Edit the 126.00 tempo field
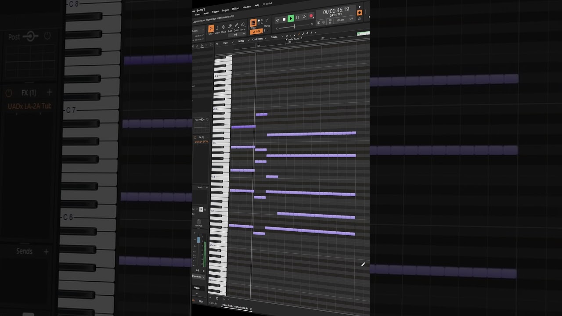 [x=340, y=20]
